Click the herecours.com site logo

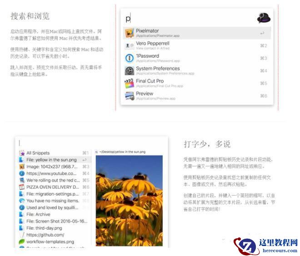(265, 246)
